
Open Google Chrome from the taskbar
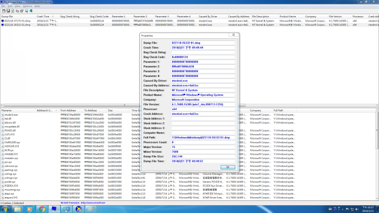click(42, 209)
